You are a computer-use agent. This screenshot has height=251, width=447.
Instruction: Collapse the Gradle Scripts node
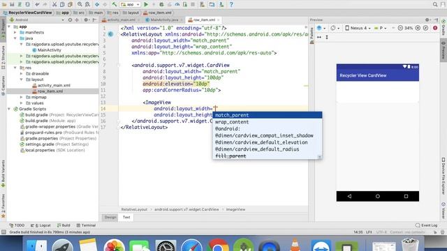[x=9, y=109]
